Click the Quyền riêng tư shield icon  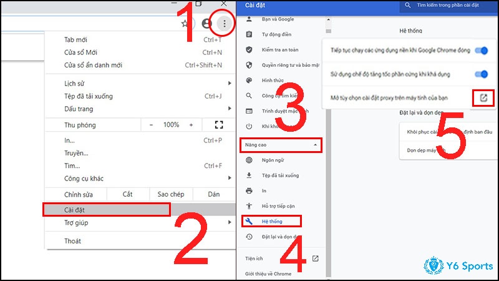click(x=249, y=65)
